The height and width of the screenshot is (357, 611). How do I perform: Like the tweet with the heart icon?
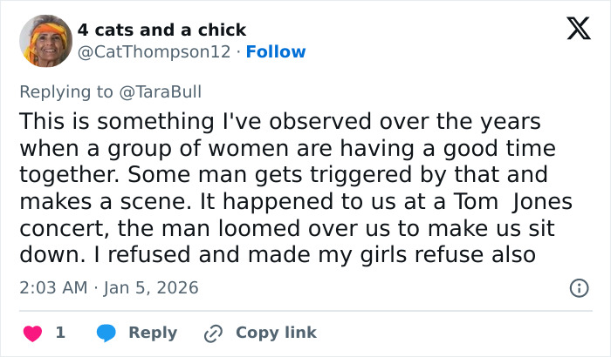(x=33, y=333)
